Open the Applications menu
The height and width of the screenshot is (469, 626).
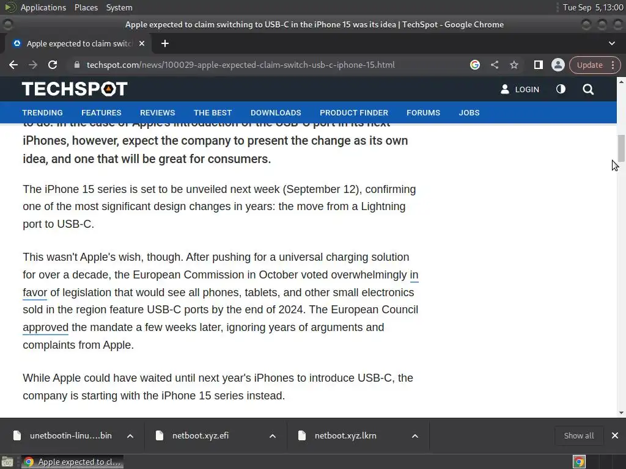pos(43,7)
